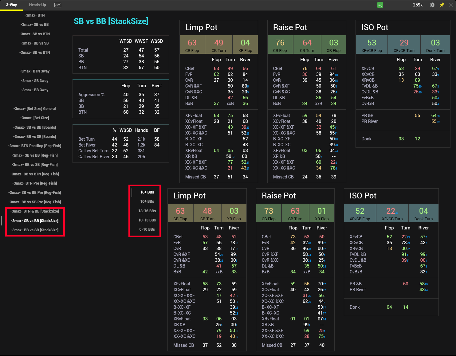Close the popup with X icon
The height and width of the screenshot is (356, 456).
[x=451, y=5]
